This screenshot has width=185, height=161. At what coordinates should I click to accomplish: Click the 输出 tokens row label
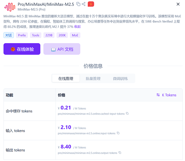click(x=15, y=150)
